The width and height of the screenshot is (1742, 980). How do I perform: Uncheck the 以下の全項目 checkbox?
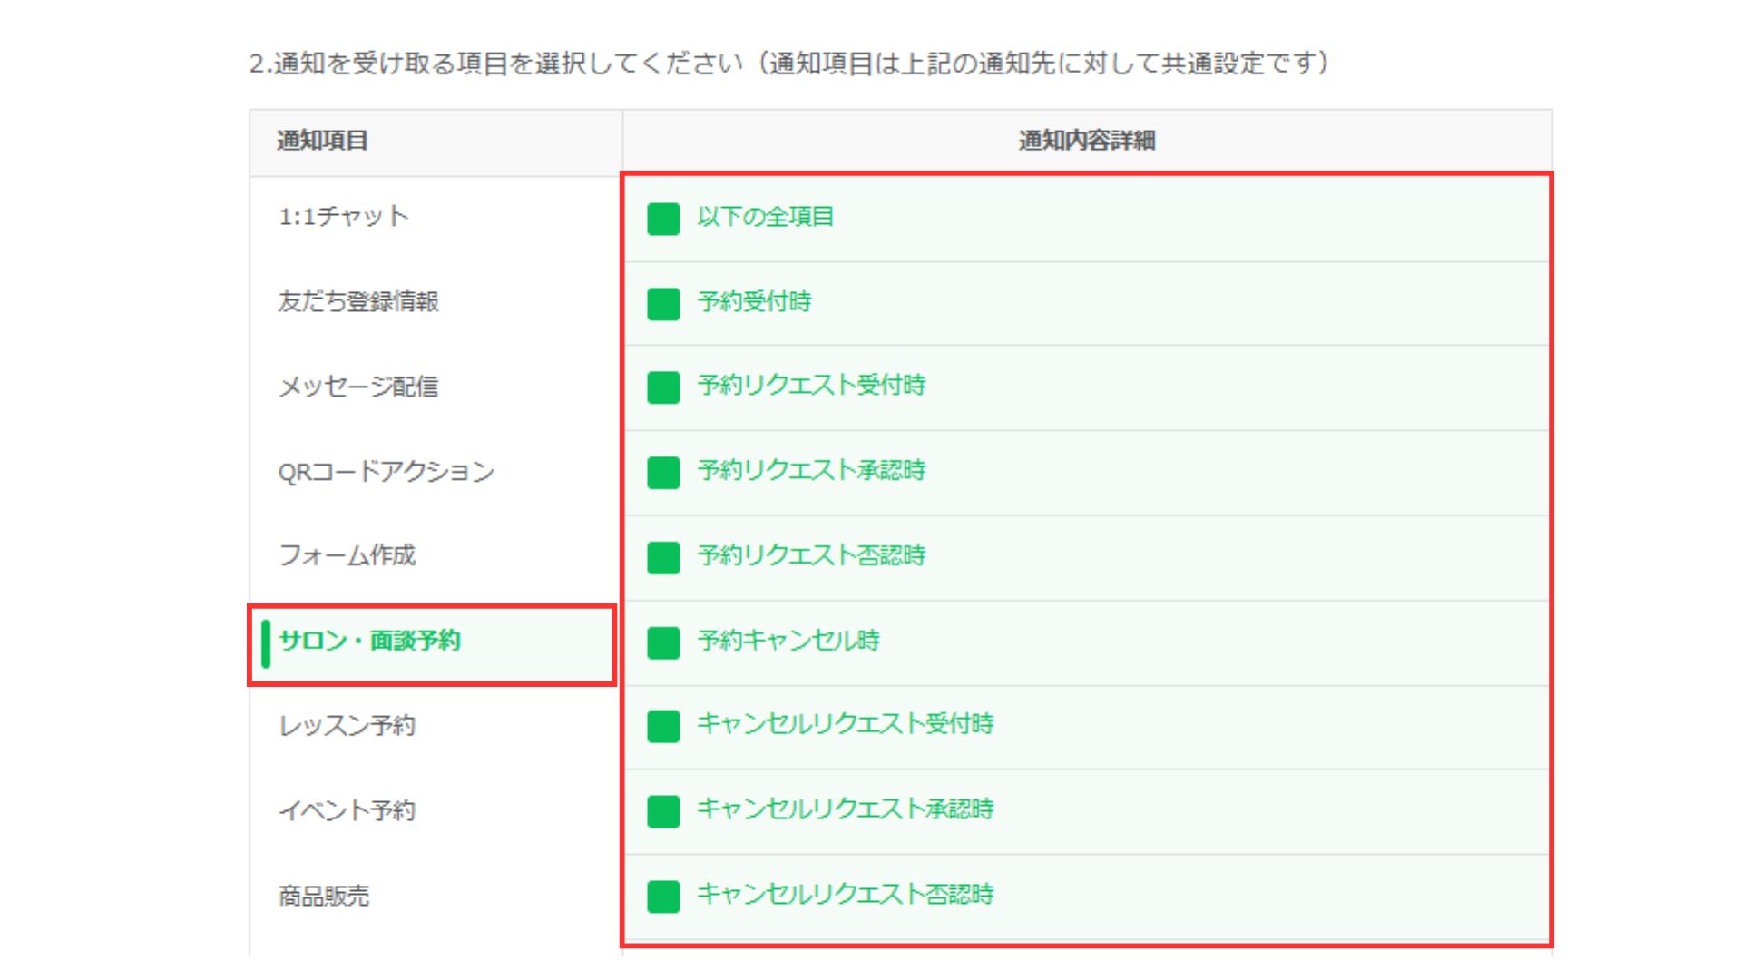(x=663, y=219)
